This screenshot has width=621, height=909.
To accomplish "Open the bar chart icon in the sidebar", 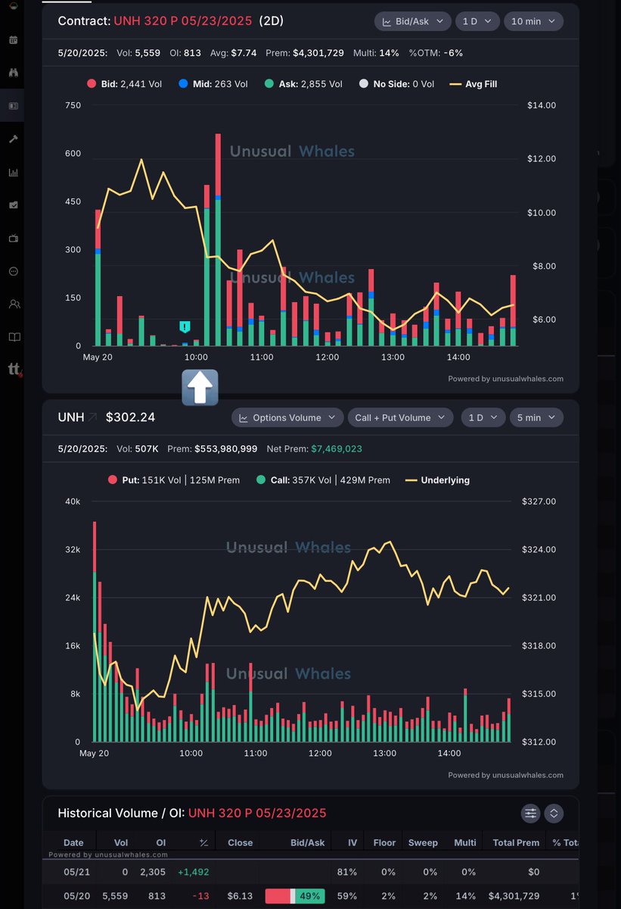I will coord(13,172).
